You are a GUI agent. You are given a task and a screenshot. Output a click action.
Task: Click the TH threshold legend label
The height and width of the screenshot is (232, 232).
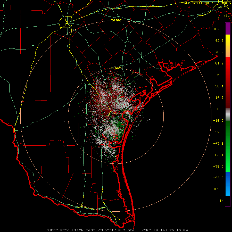pyautogui.click(x=221, y=201)
